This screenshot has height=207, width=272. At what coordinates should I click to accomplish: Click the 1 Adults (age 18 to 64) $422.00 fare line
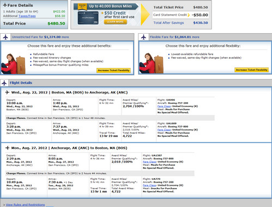[x=34, y=11]
